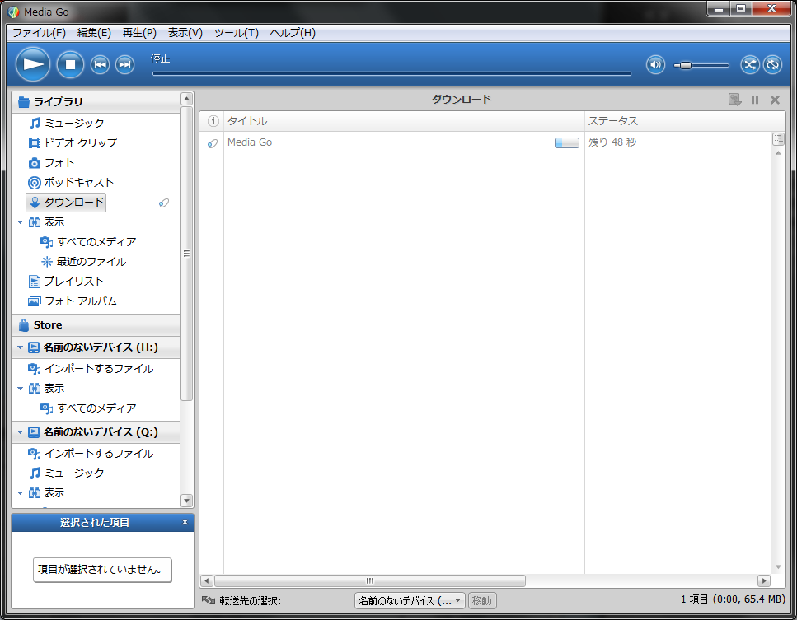
Task: Open the 再生(P) menu
Action: tap(139, 33)
